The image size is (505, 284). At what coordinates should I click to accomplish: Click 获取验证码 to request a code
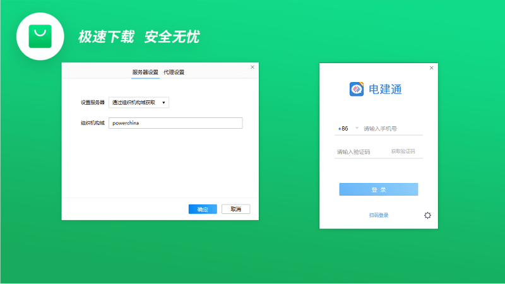click(x=403, y=151)
